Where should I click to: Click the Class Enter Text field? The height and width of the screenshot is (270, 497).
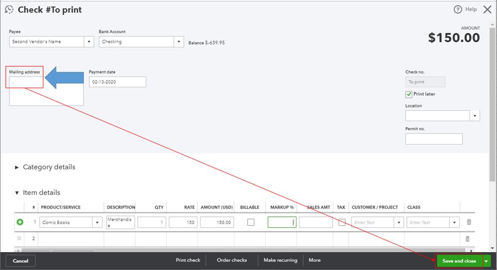(x=428, y=222)
